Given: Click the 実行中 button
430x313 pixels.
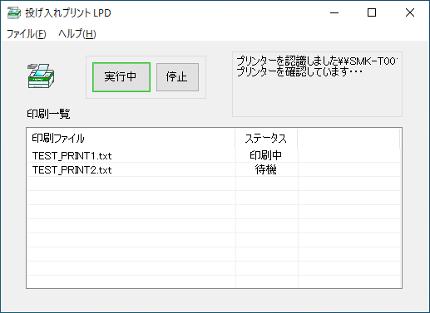Looking at the screenshot, I should (x=121, y=77).
